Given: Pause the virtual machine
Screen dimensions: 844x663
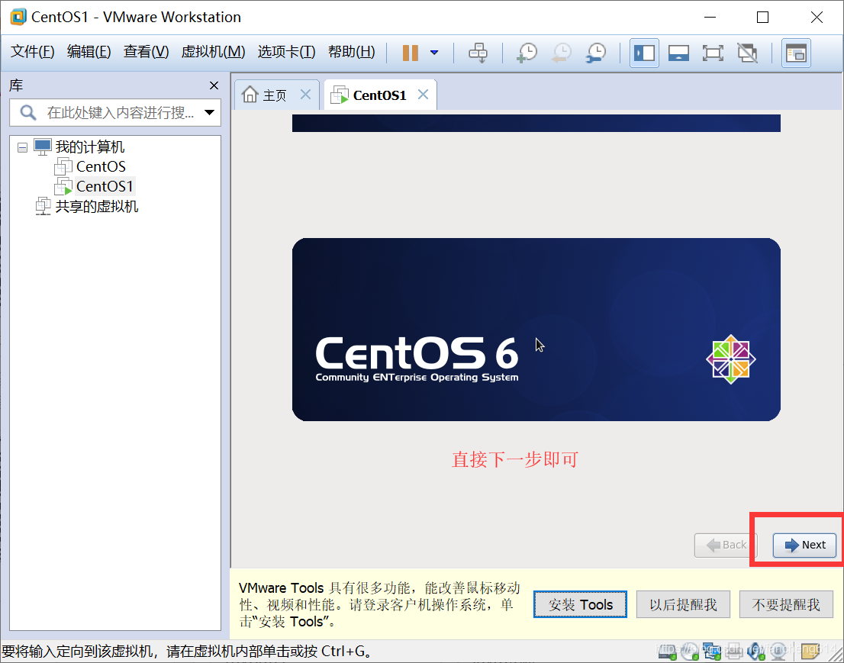Looking at the screenshot, I should pyautogui.click(x=410, y=53).
